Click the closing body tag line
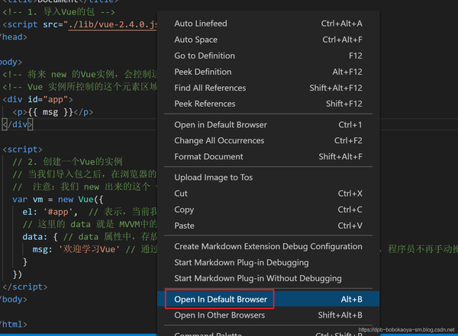 click(14, 299)
